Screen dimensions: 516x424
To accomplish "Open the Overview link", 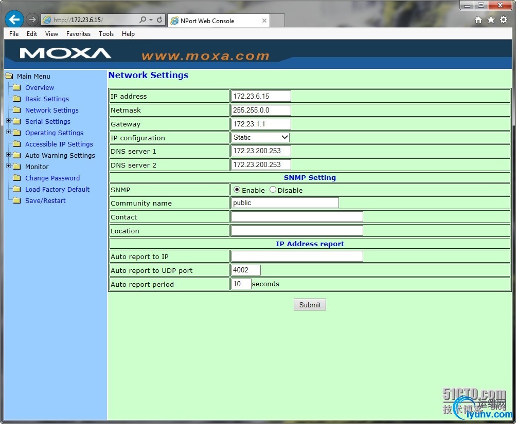I will tap(40, 87).
